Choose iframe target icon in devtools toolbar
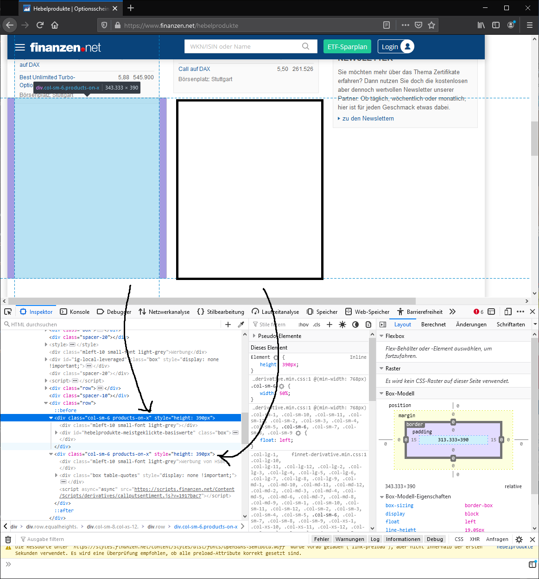539x579 pixels. [x=491, y=312]
